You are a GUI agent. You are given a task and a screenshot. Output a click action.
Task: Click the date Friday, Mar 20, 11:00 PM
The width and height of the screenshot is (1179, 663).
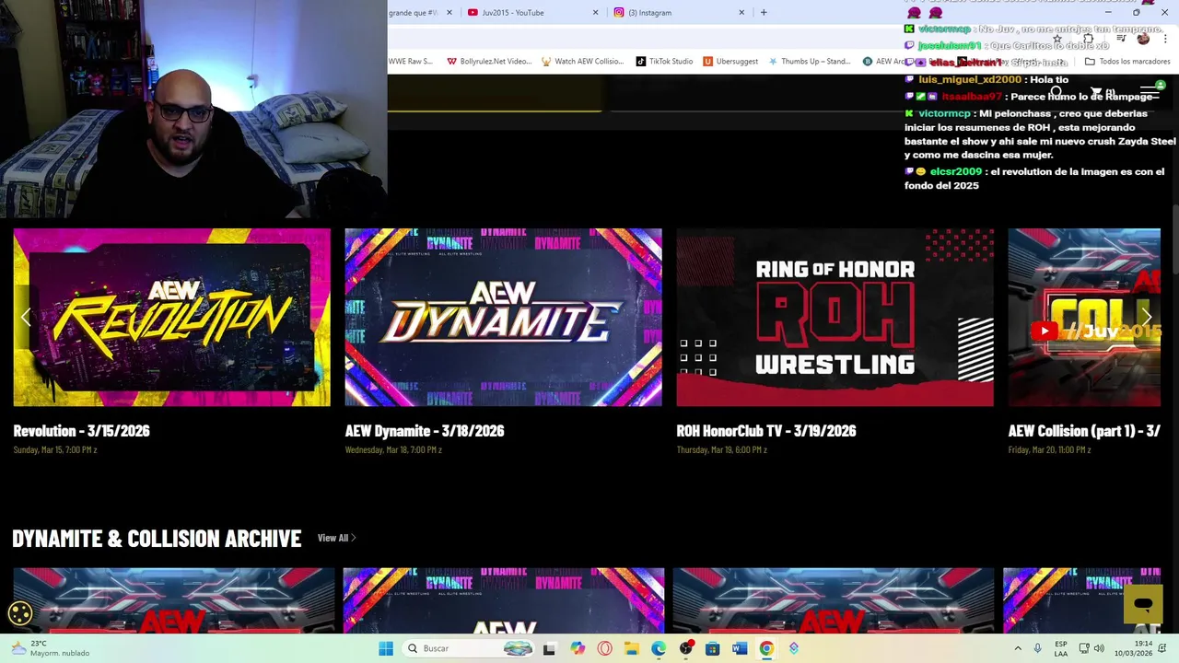click(x=1049, y=450)
